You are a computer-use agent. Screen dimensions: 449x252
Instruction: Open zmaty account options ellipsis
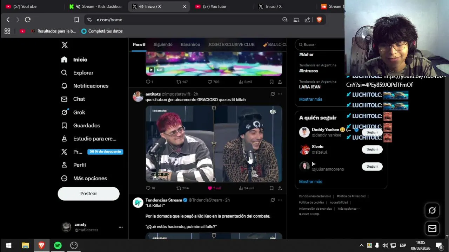pyautogui.click(x=121, y=227)
